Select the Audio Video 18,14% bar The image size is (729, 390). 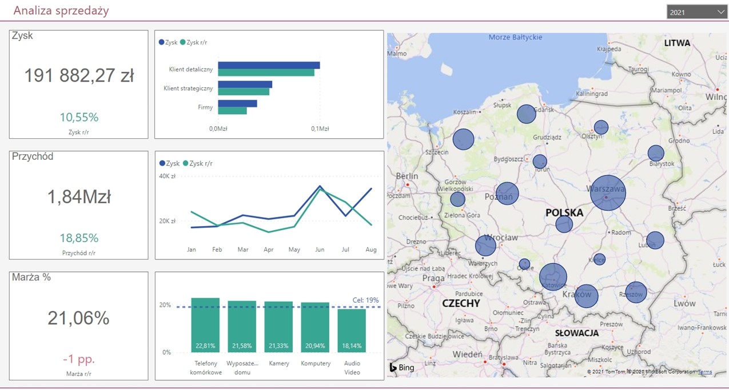[352, 330]
